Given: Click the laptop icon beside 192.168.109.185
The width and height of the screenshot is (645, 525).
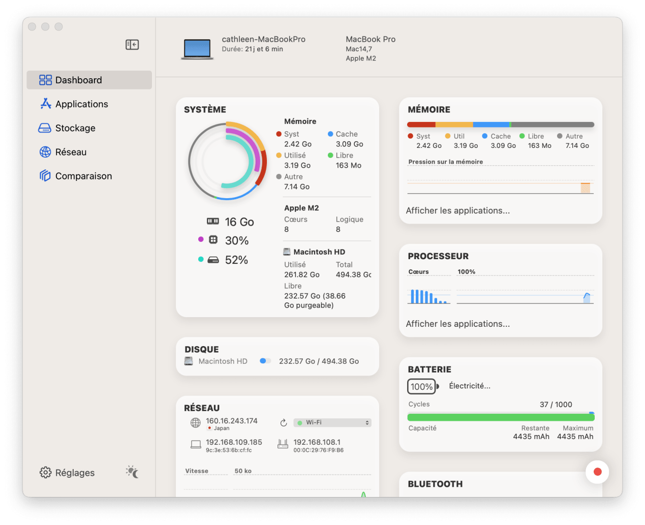Looking at the screenshot, I should coord(196,444).
